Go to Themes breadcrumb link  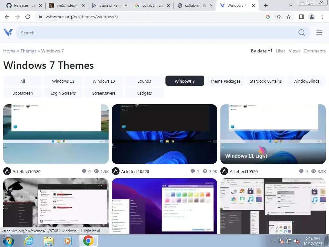28,51
